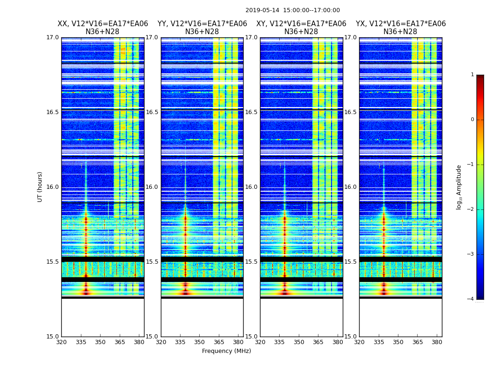Click the 350 tick label under YX panel
Image resolution: width=491 pixels, height=374 pixels.
click(x=398, y=342)
